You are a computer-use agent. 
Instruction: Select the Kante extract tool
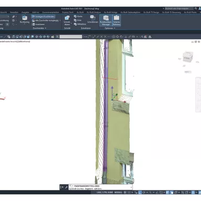pos(78,16)
